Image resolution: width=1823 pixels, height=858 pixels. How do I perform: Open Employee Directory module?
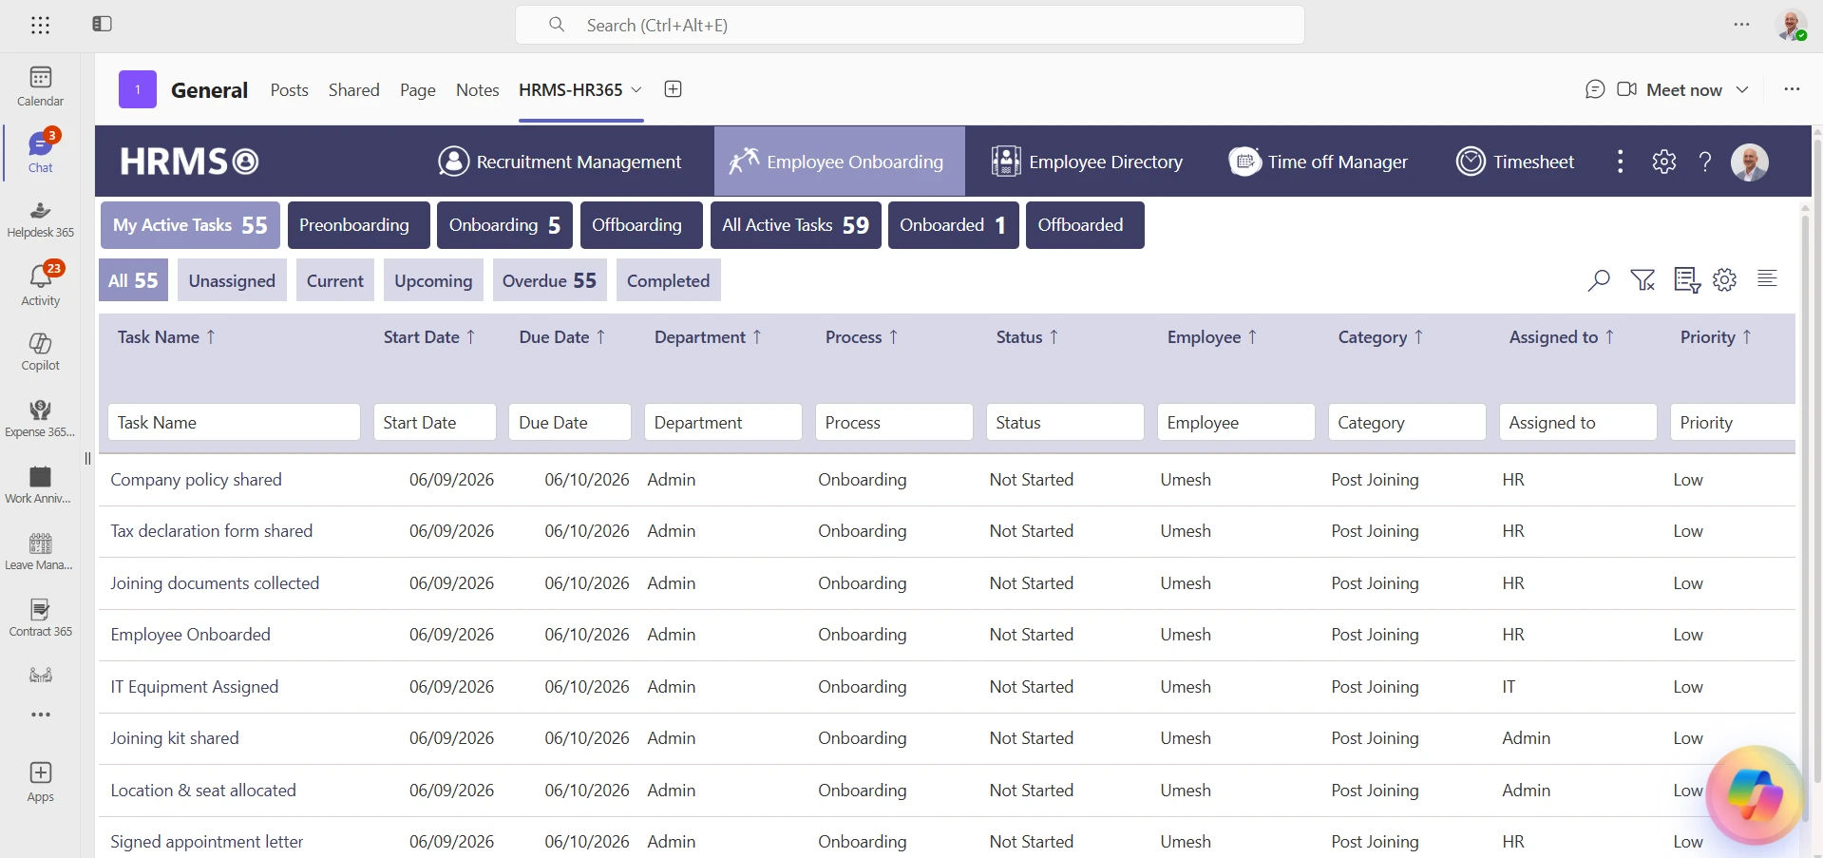coord(1087,162)
